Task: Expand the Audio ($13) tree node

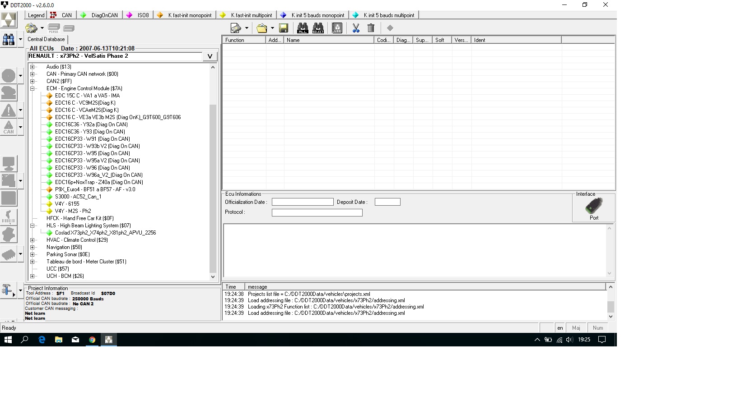Action: point(33,67)
